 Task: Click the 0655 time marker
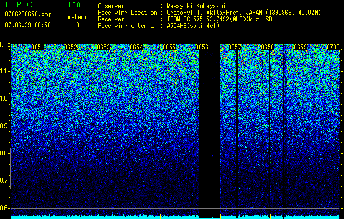pos(169,47)
